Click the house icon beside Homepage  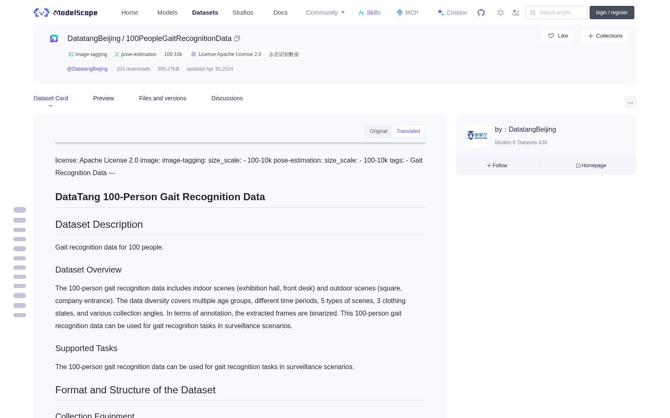(578, 166)
